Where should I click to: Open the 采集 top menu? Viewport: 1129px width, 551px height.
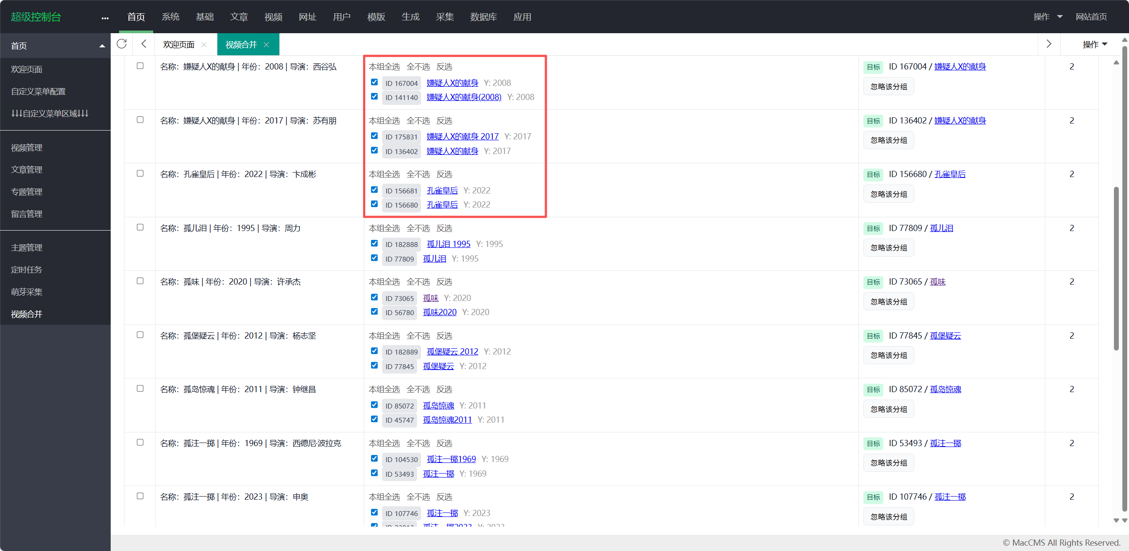tap(445, 17)
